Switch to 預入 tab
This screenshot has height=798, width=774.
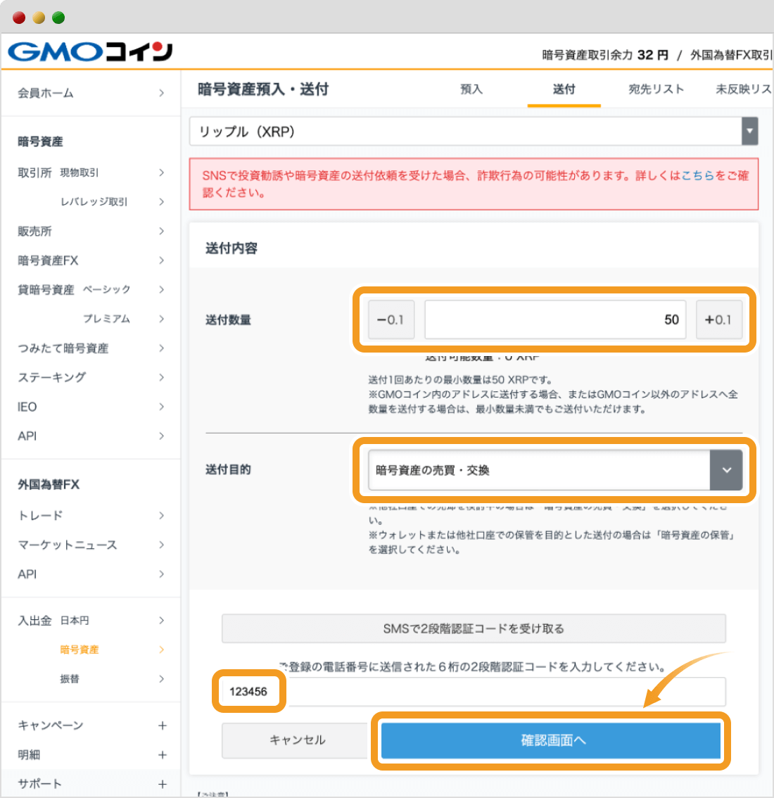[x=471, y=89]
